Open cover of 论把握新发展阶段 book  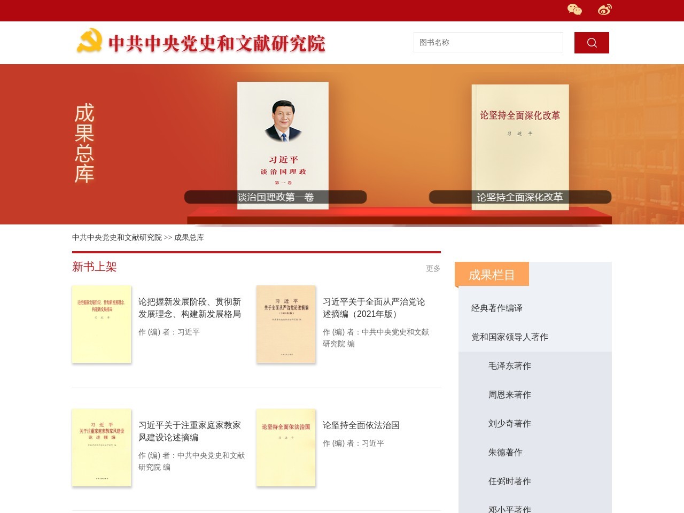(102, 324)
